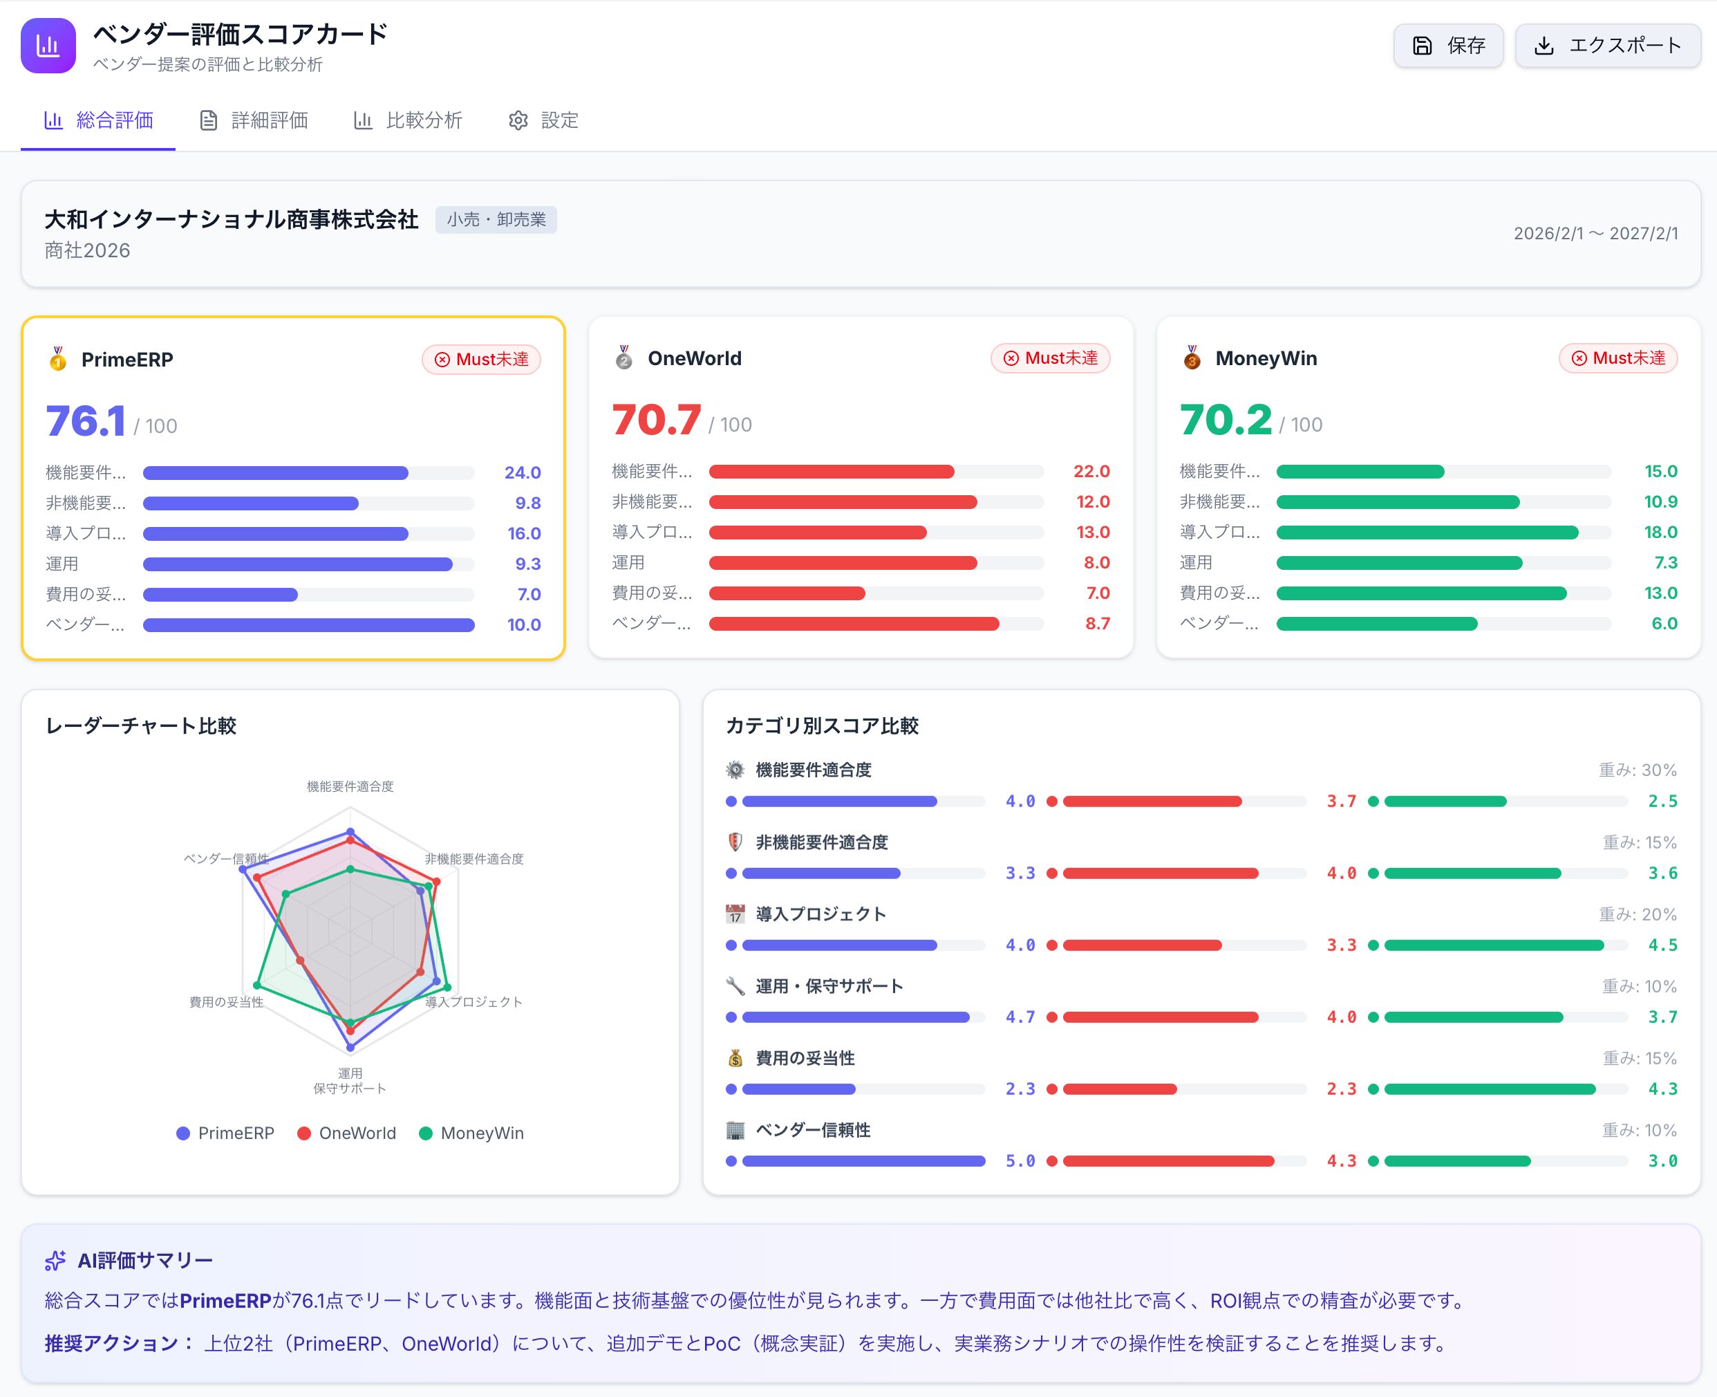Click the エクスポート button
This screenshot has height=1397, width=1717.
coord(1608,46)
